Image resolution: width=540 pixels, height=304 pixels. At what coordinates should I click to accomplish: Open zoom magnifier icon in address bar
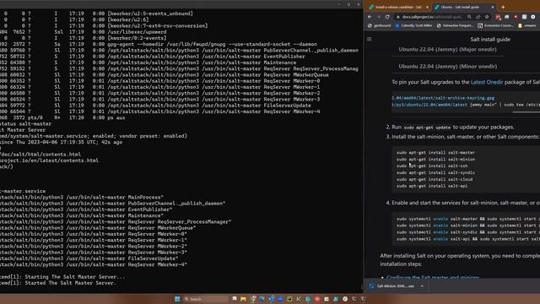point(469,17)
